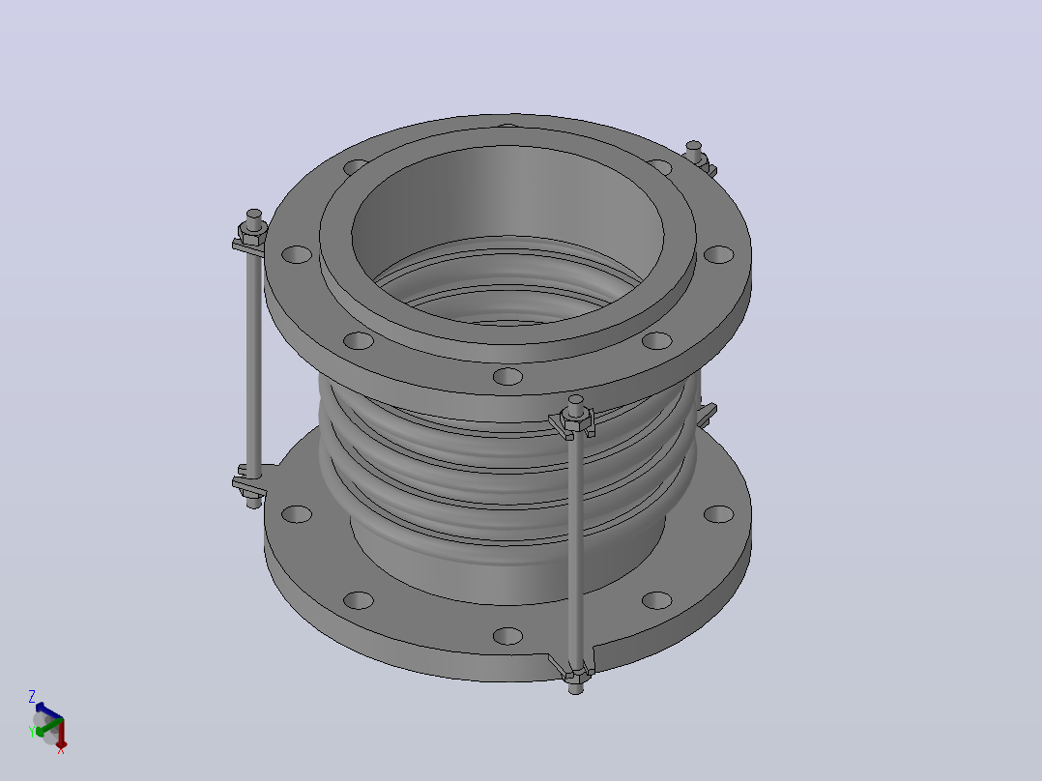Pick the front-center bolt hole of lower flange
The width and height of the screenshot is (1042, 781).
tap(507, 636)
